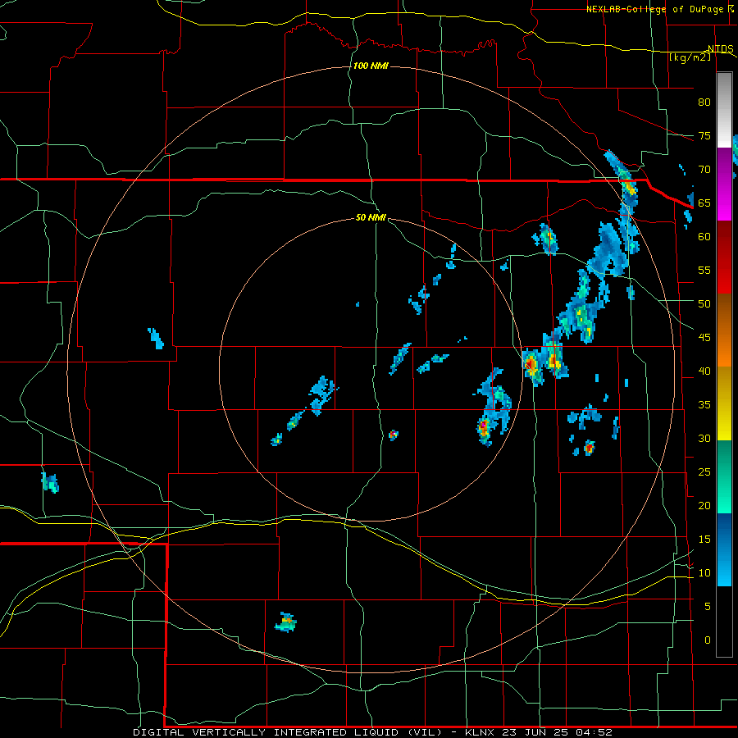The width and height of the screenshot is (738, 738).
Task: Select the orange-brown segment of the color bar
Action: pyautogui.click(x=724, y=330)
